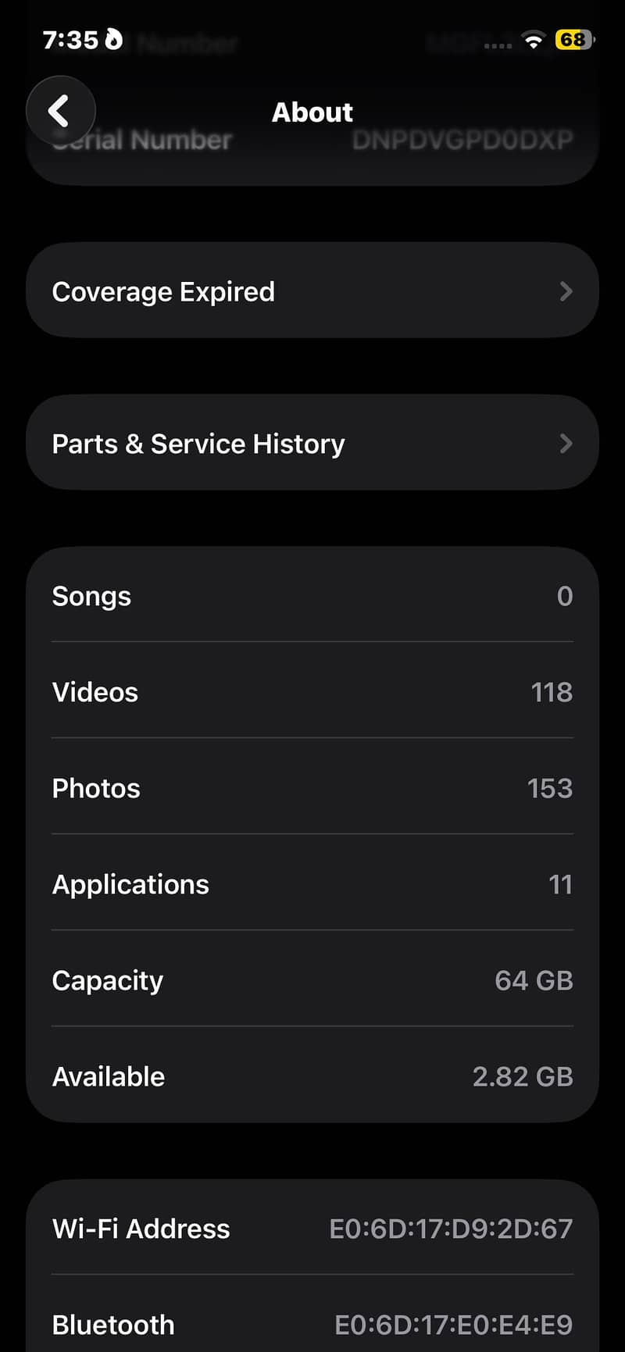The width and height of the screenshot is (625, 1352).
Task: Tap the Wi-Fi status icon
Action: point(534,41)
